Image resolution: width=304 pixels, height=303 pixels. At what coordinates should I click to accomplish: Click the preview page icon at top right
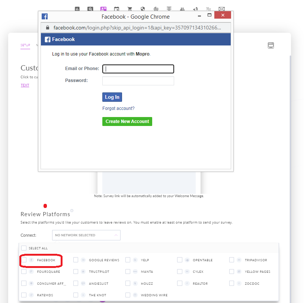271,45
